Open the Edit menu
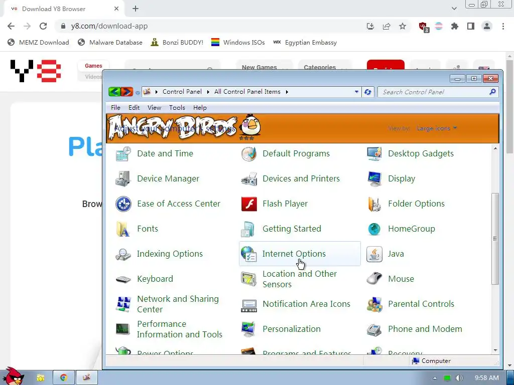The image size is (514, 385). tap(134, 108)
